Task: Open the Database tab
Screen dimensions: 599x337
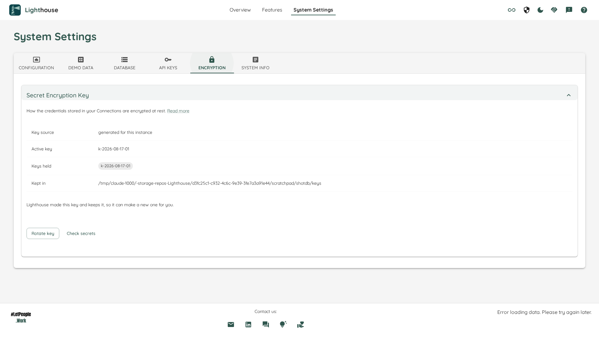Action: [124, 63]
